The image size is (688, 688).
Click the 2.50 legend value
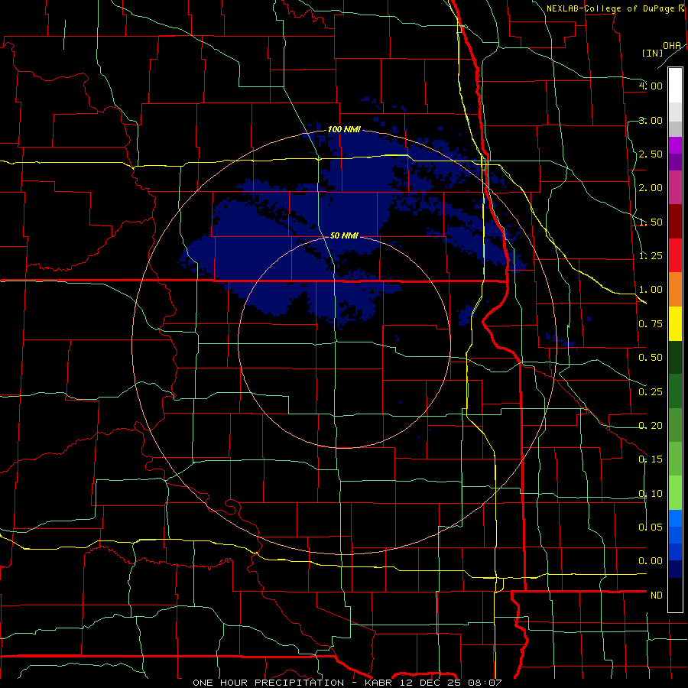(x=651, y=154)
